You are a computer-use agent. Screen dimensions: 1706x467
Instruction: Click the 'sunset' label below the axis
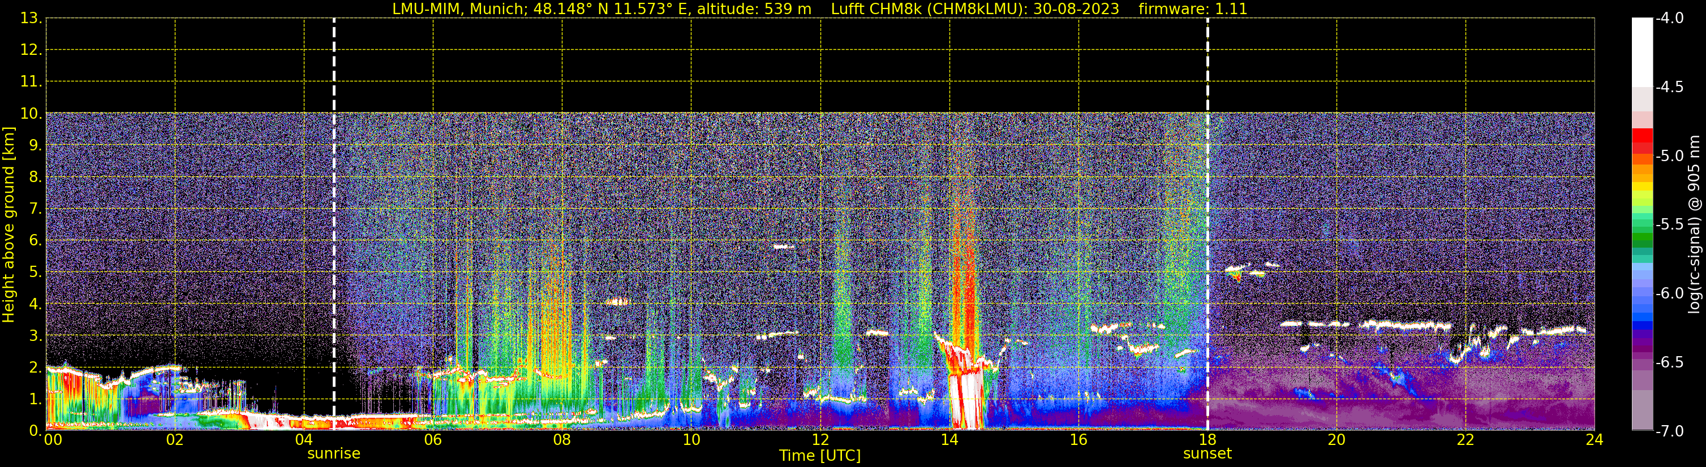coord(1207,454)
